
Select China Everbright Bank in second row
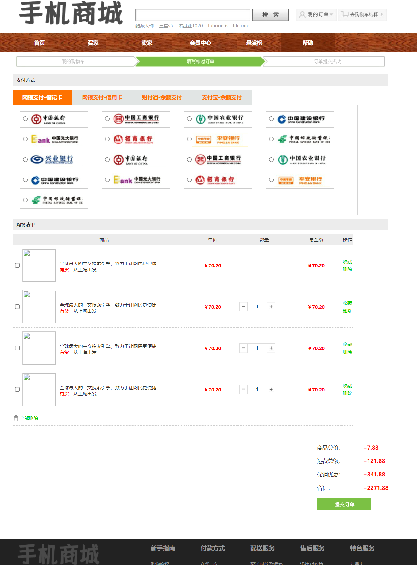(x=25, y=139)
